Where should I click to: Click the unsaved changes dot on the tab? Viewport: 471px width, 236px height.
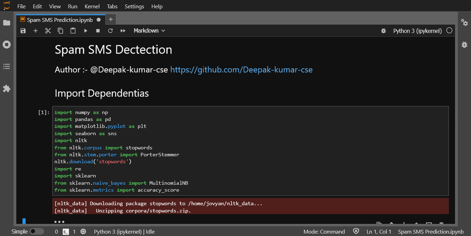(99, 19)
